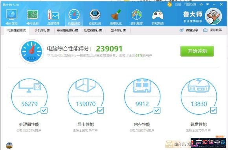Click the camera icon for 保存截屏
This screenshot has width=228, height=150.
[205, 30]
